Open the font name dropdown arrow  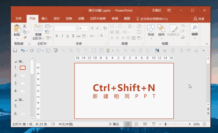point(75,28)
